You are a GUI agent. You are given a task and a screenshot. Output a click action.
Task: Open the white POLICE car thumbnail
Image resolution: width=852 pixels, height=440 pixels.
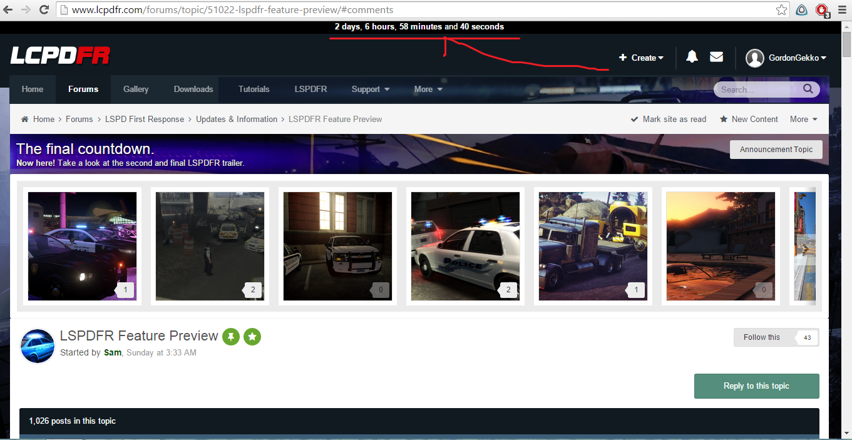coord(466,246)
